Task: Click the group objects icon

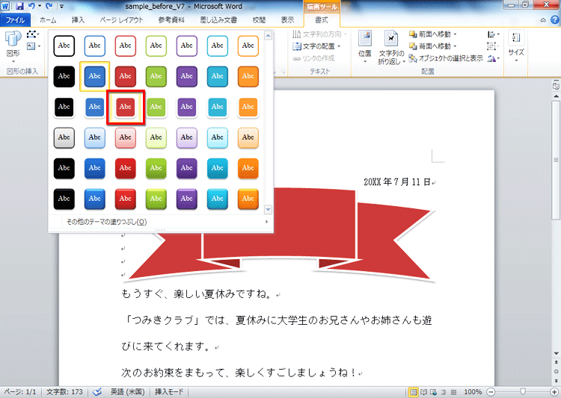Action: tap(494, 46)
